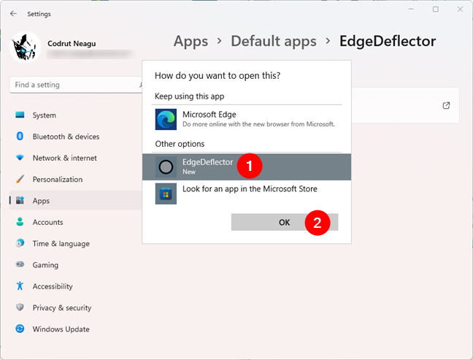The image size is (473, 360).
Task: Click the System monitor icon
Action: pos(20,115)
